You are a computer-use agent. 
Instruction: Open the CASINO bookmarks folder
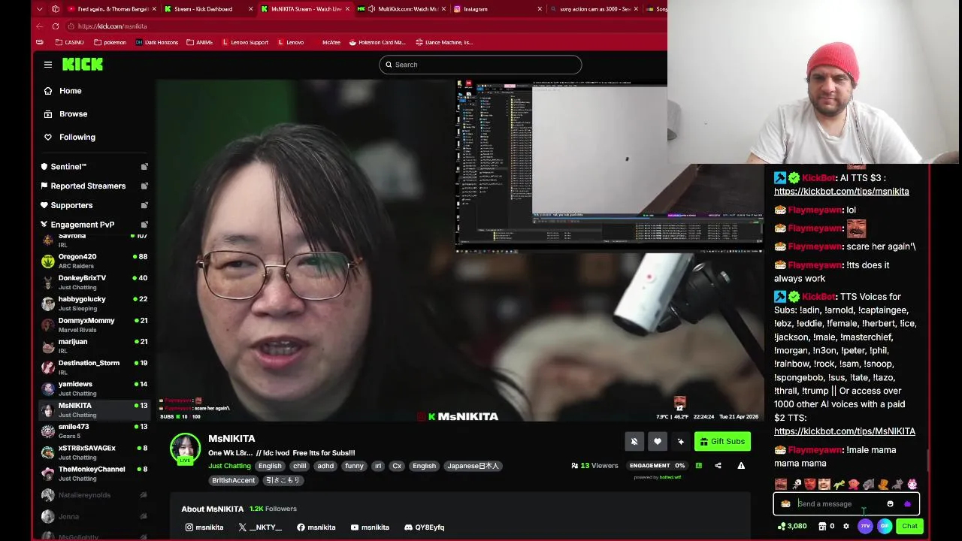coord(69,42)
